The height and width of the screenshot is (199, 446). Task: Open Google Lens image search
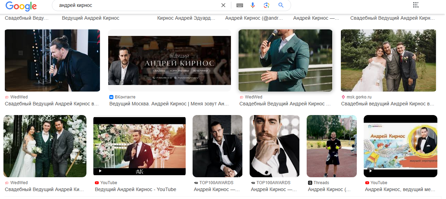[x=266, y=5]
